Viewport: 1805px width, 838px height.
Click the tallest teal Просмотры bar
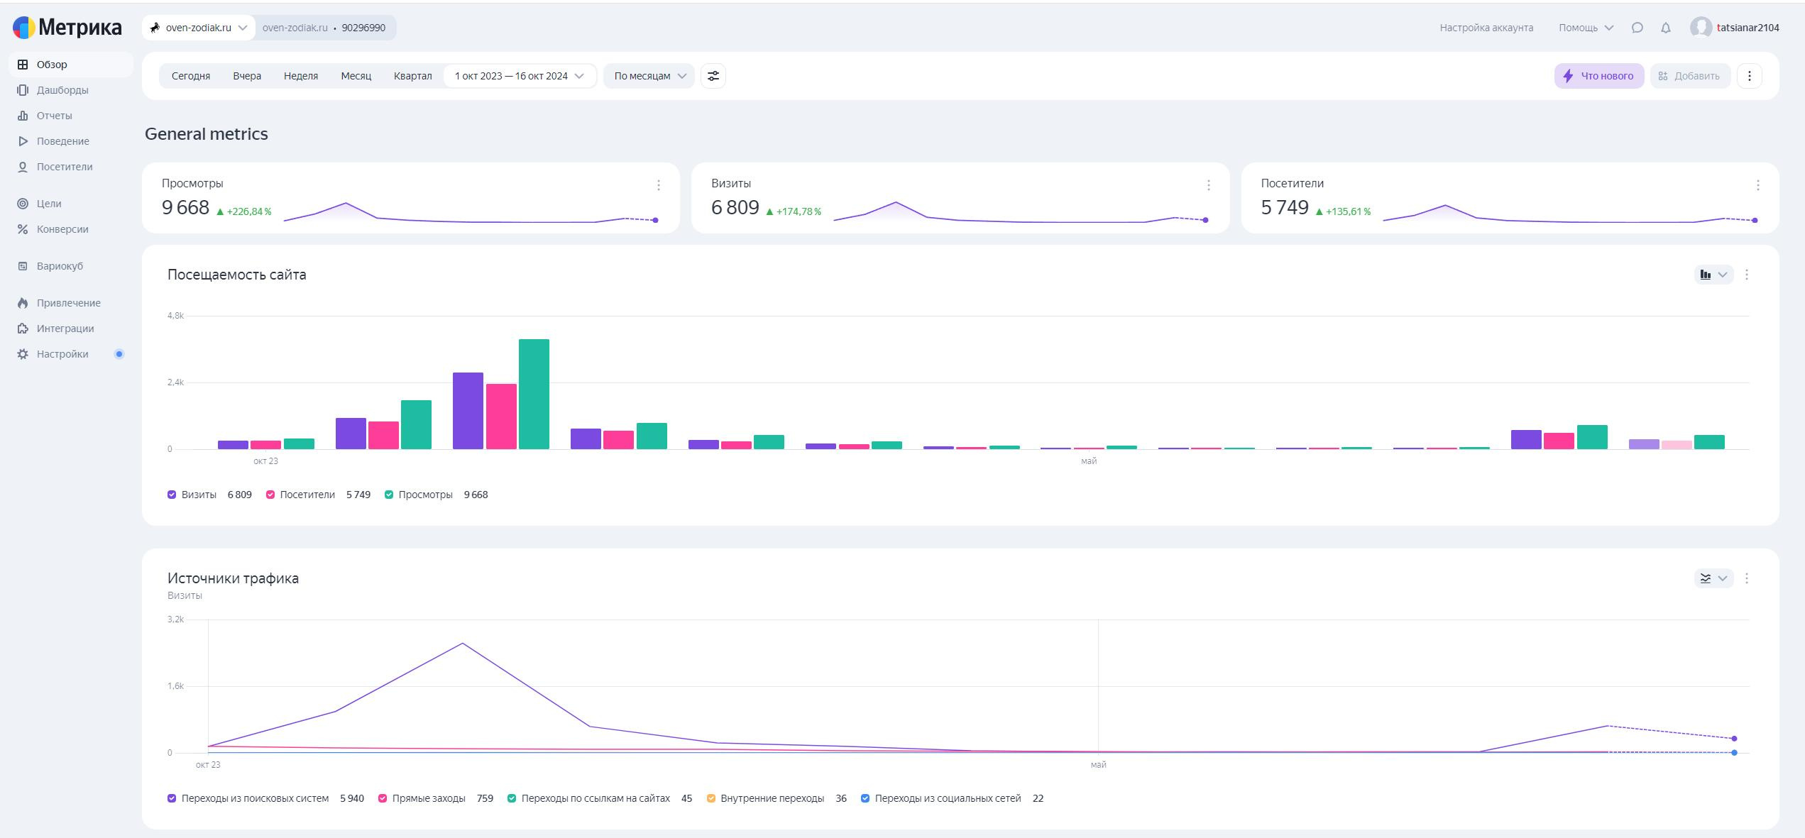pos(534,394)
